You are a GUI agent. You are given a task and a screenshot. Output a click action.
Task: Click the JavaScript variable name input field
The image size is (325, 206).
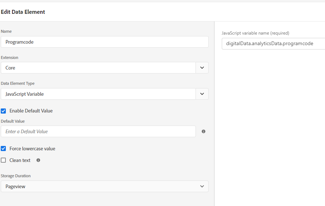click(273, 44)
